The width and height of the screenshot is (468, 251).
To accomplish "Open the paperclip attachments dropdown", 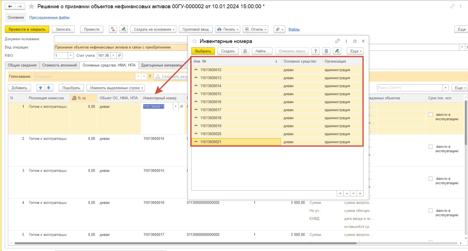I will click(279, 29).
